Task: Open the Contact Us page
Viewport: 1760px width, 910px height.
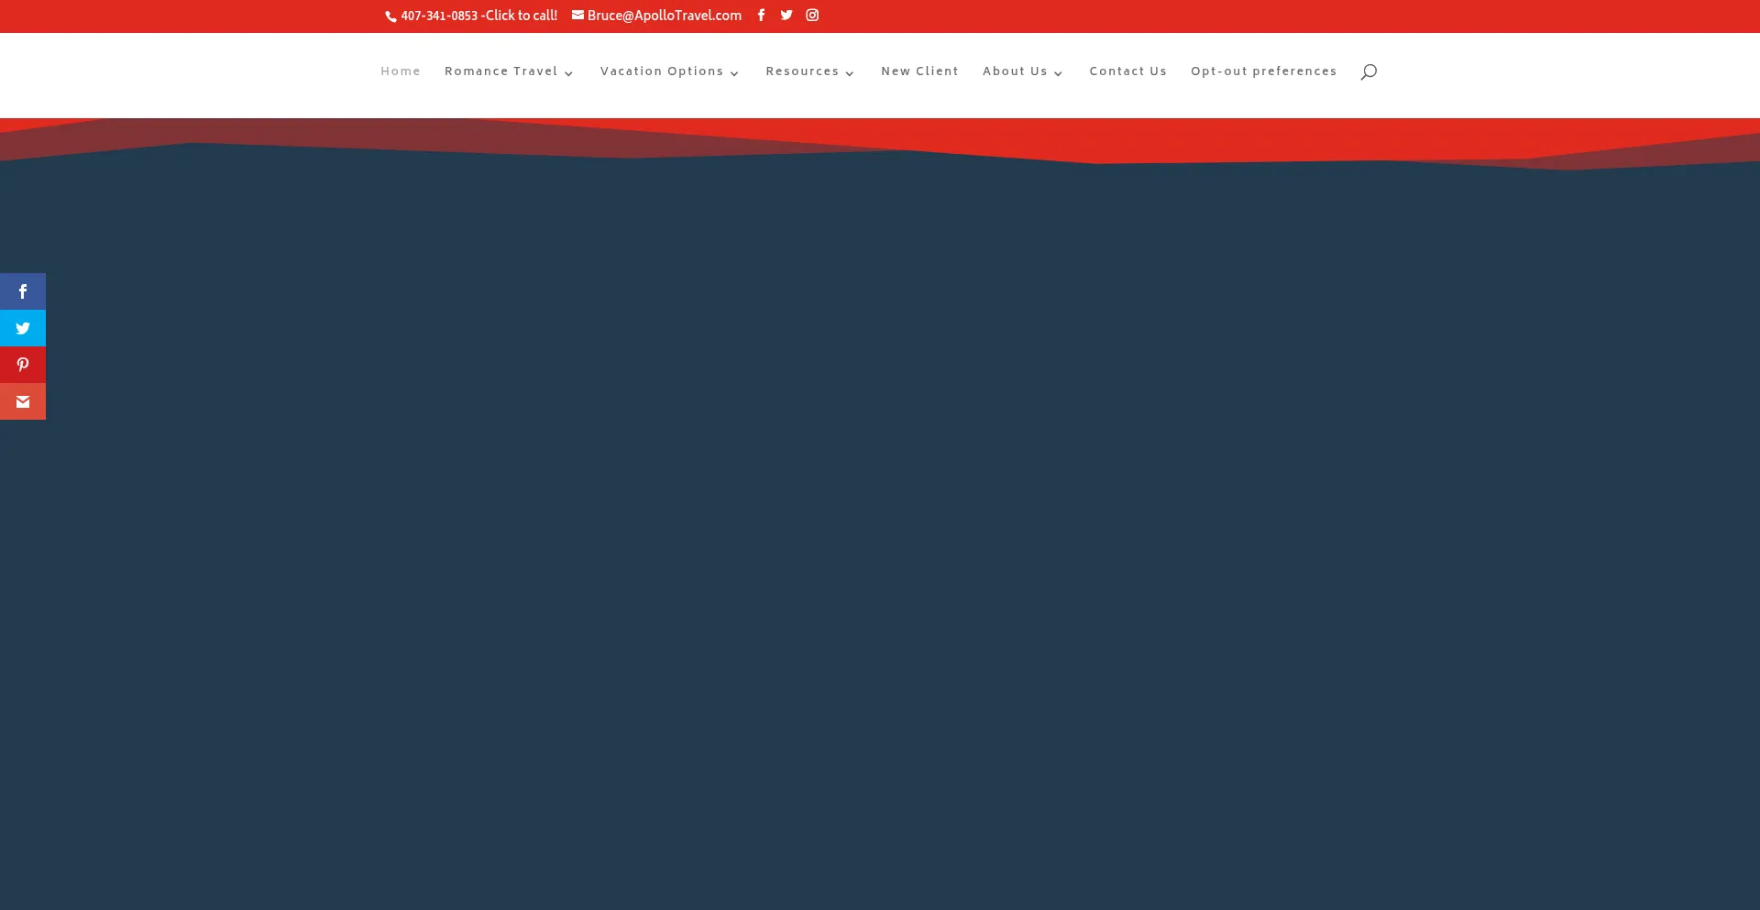Action: point(1127,71)
